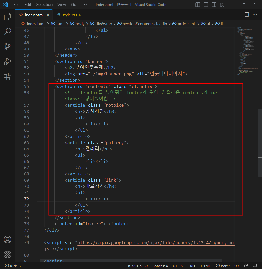Click the article.link breadcrumb
The height and width of the screenshot is (269, 262).
coord(184,24)
